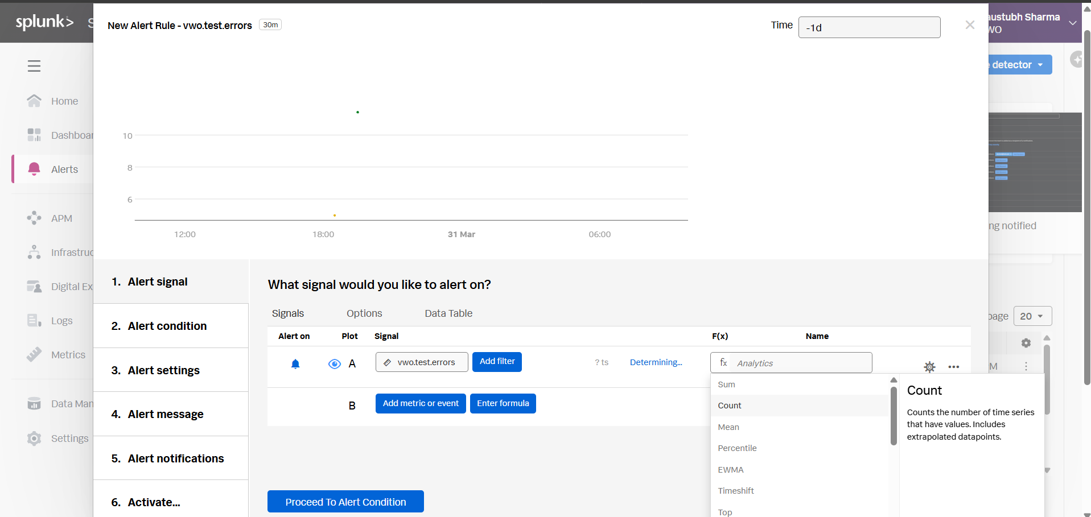Screen dimensions: 1091x517
Task: Click the Time range input field
Action: click(x=869, y=27)
